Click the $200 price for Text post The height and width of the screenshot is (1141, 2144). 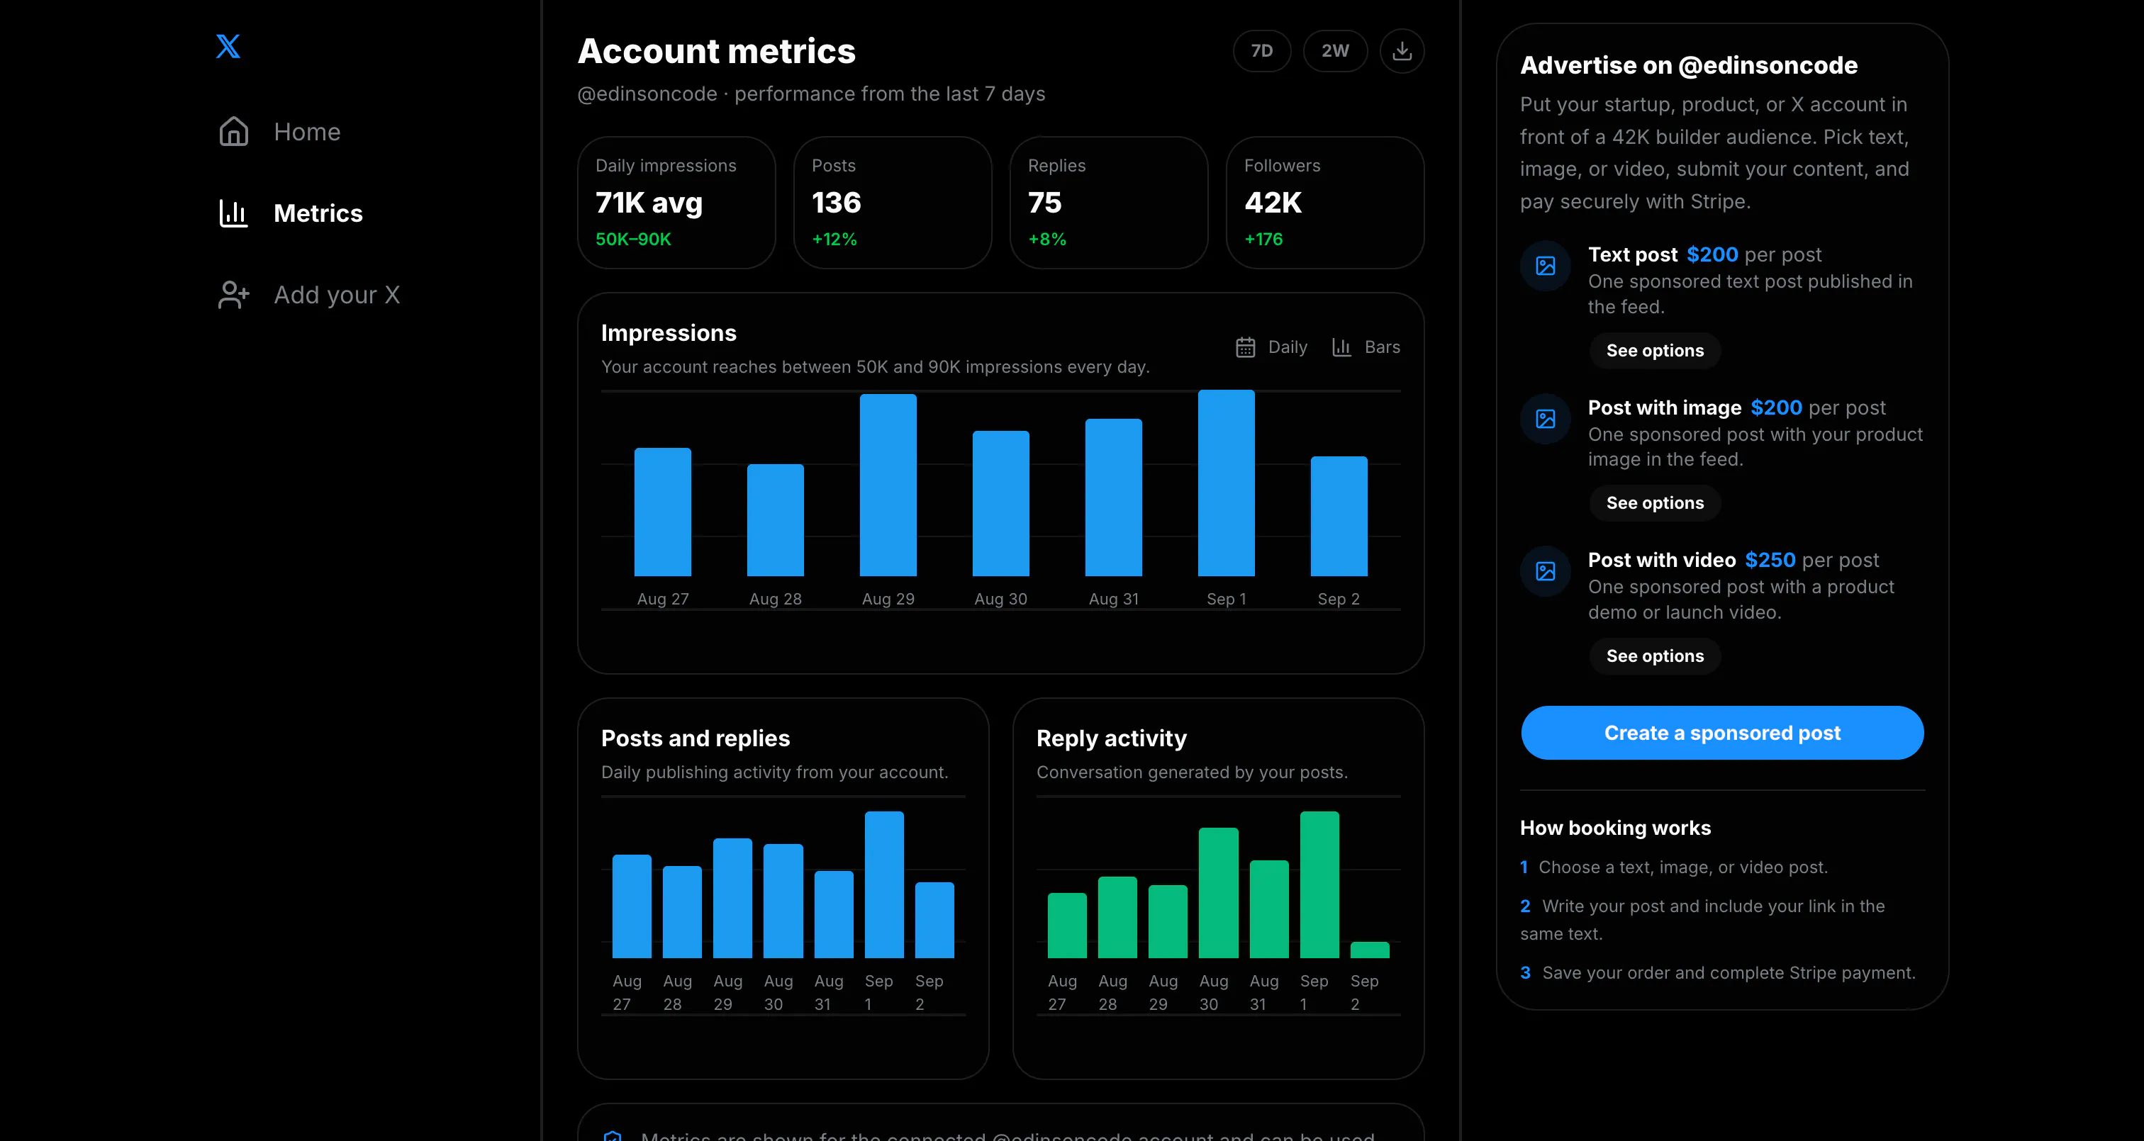(x=1712, y=254)
